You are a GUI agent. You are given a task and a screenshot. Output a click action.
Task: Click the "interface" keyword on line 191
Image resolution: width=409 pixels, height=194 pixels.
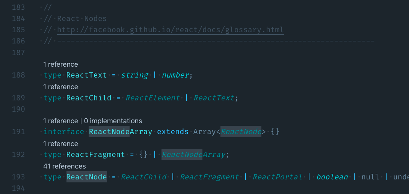pos(64,131)
